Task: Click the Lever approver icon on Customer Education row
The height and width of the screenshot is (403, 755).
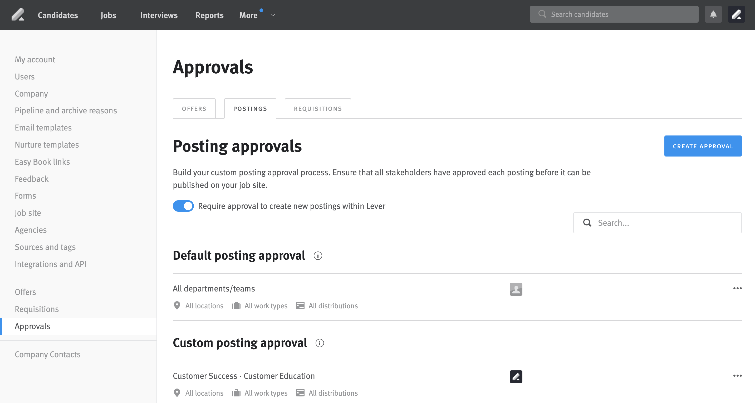Action: click(x=516, y=377)
